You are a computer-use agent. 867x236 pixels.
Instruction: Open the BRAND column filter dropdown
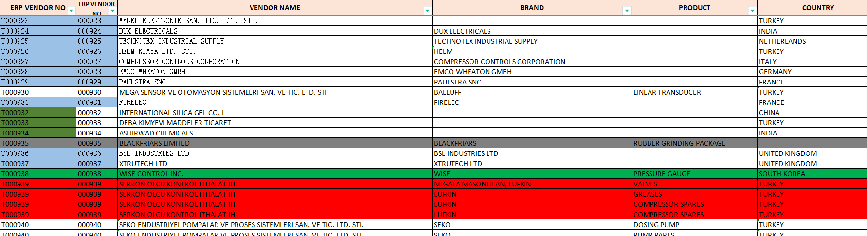point(627,11)
